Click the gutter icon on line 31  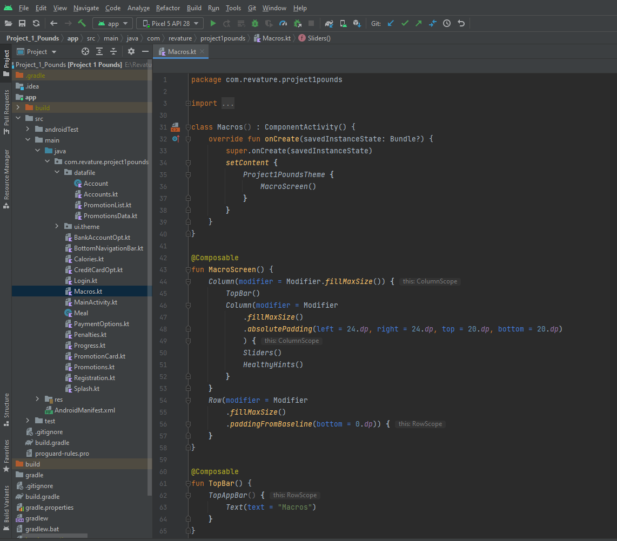coord(176,127)
